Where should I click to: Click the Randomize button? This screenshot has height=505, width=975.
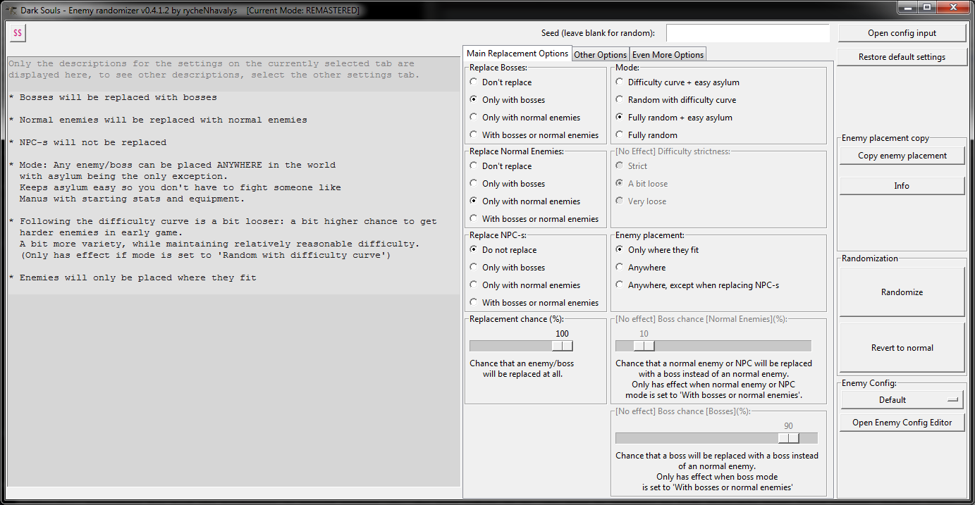pos(902,292)
